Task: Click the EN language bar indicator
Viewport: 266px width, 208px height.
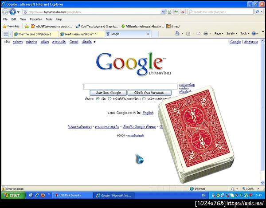Action: pos(203,196)
